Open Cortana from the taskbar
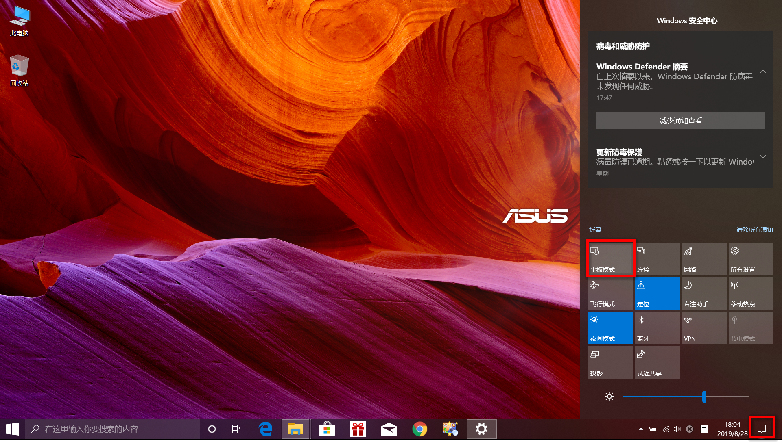Image resolution: width=782 pixels, height=442 pixels. click(x=212, y=429)
